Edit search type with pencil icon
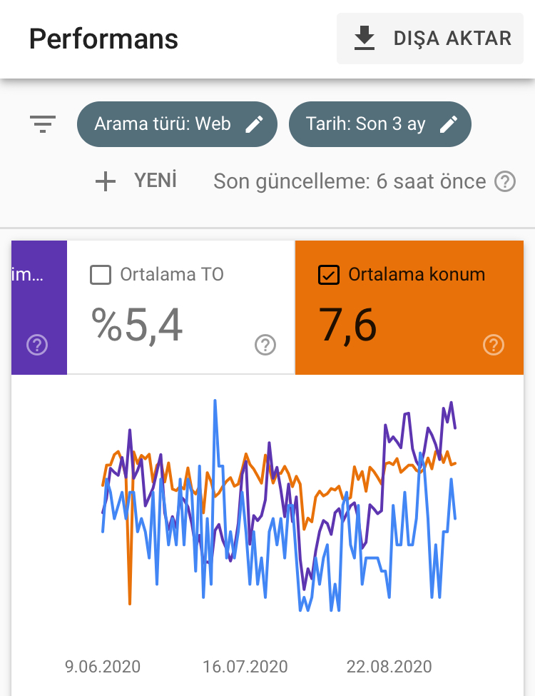The image size is (535, 696). [x=254, y=124]
